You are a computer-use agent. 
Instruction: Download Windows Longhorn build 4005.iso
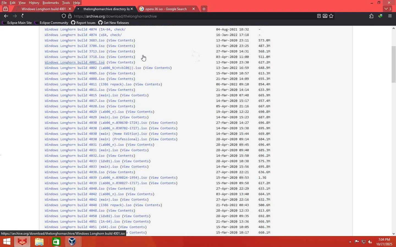[75, 73]
